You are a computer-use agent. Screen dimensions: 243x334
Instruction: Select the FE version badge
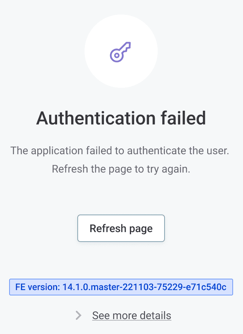coord(121,287)
